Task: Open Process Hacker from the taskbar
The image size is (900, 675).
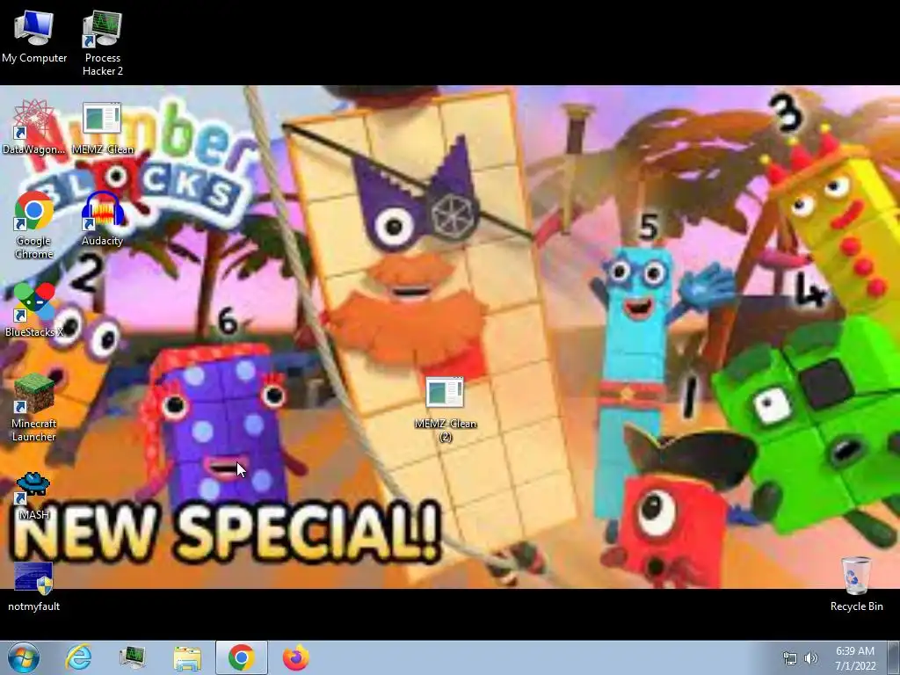Action: tap(132, 657)
